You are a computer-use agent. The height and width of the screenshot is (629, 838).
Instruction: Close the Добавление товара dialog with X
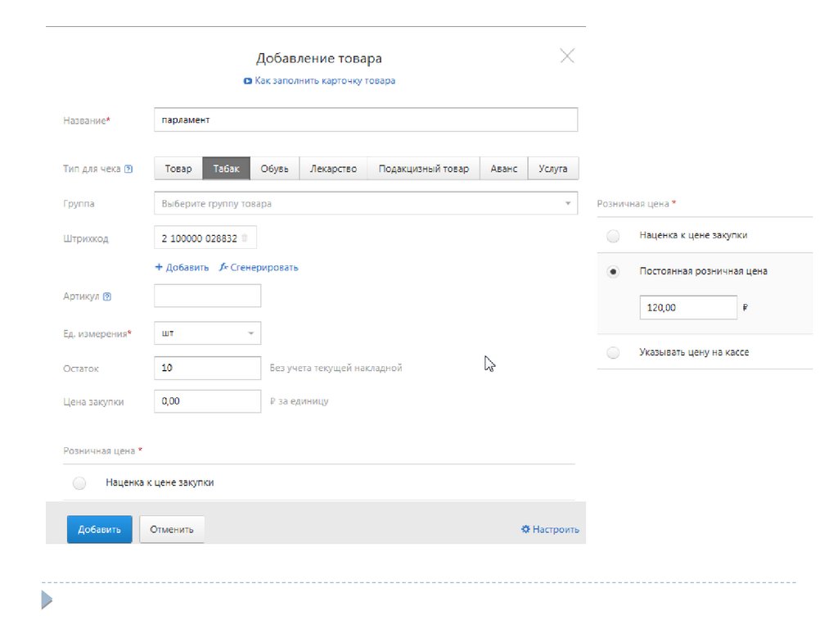(x=566, y=56)
